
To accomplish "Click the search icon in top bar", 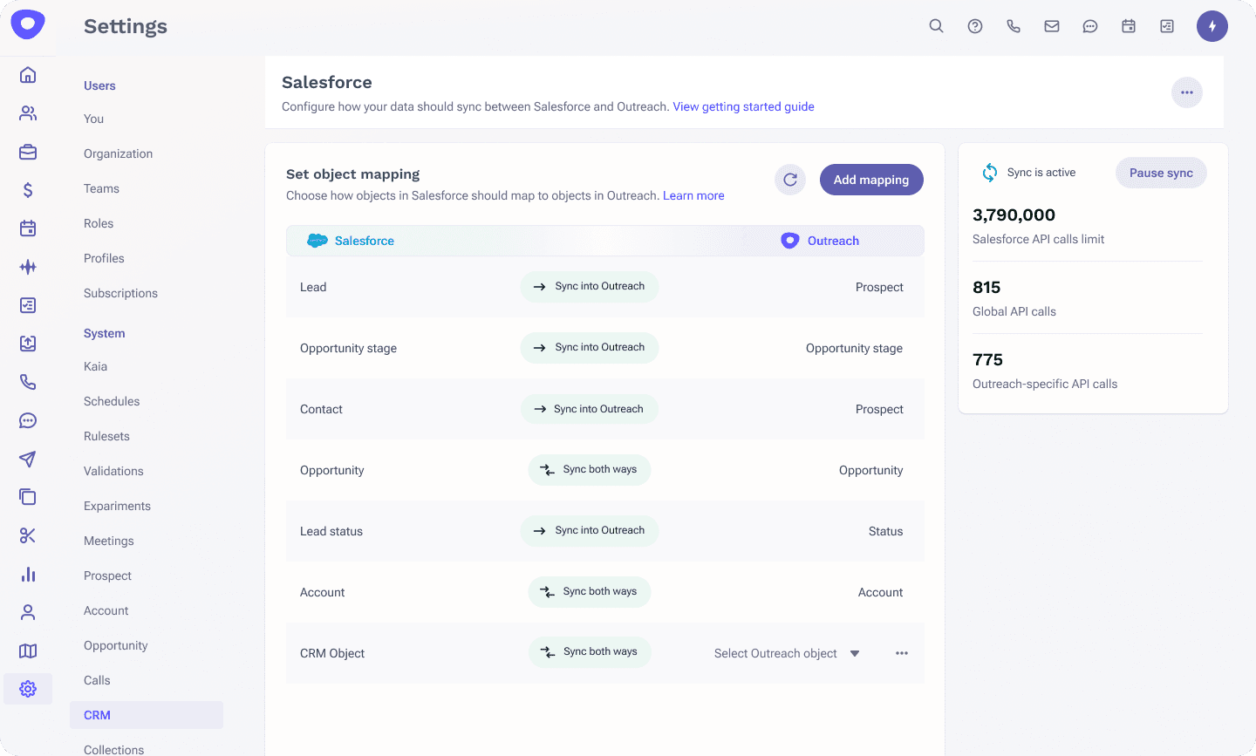I will coord(936,26).
